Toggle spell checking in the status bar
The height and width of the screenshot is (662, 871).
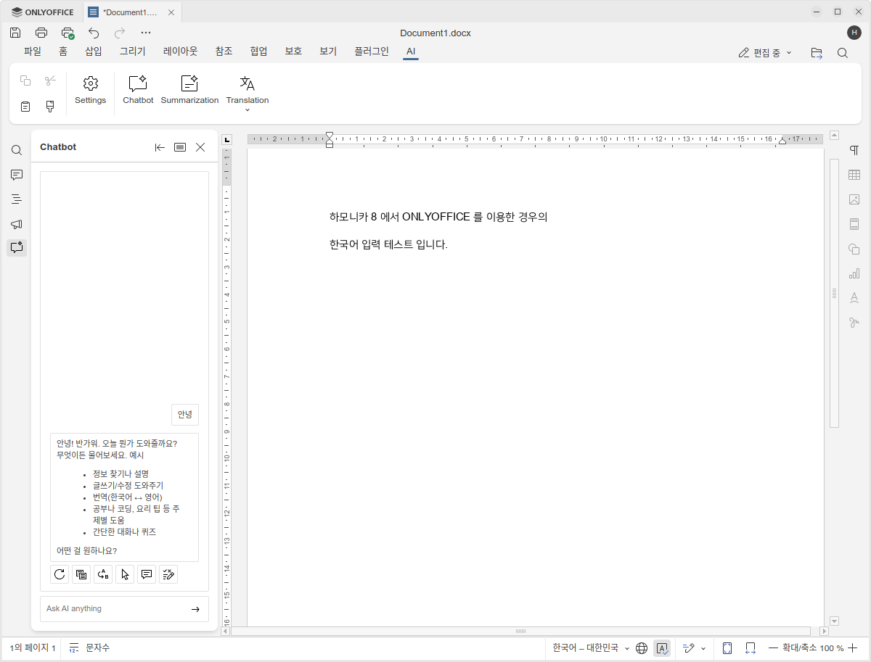[662, 647]
